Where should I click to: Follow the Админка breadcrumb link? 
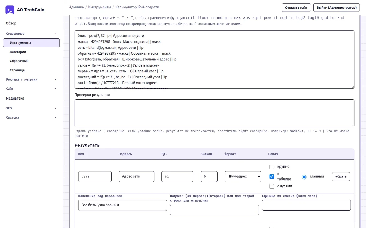76,7
